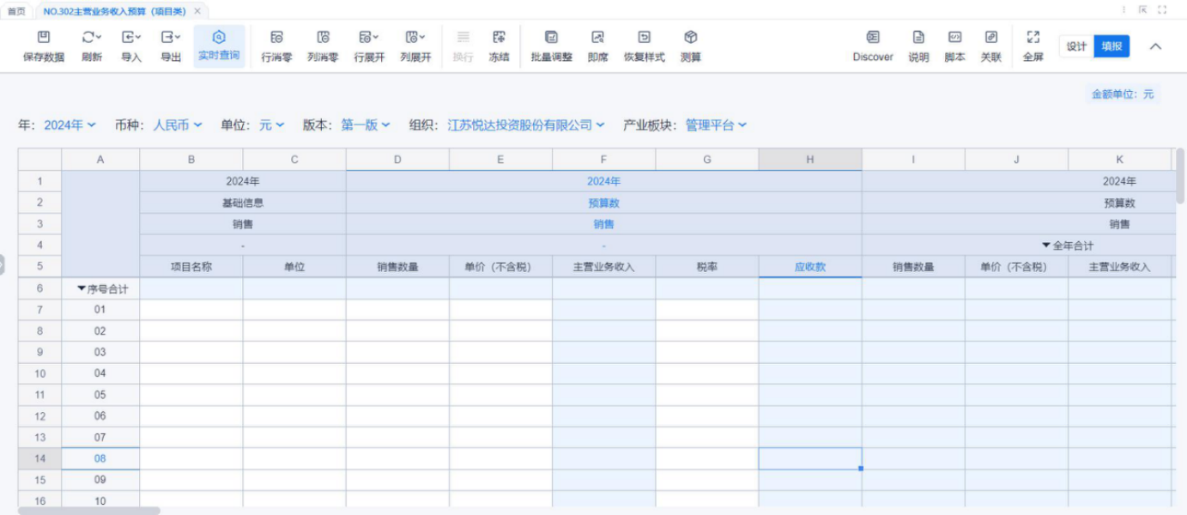
Task: Click the horizontal scrollbar at bottom
Action: point(88,511)
